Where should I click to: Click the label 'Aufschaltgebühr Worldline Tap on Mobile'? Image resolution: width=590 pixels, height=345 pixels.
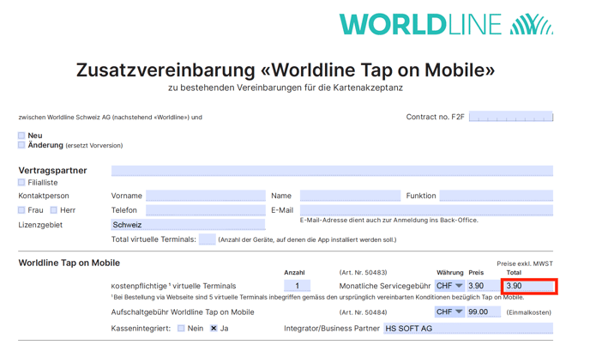183,312
